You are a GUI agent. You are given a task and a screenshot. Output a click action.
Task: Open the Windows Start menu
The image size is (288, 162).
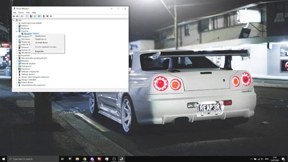pos(4,159)
